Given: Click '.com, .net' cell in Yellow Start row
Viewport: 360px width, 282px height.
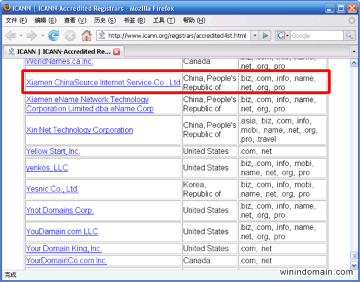Looking at the screenshot, I should (x=282, y=151).
